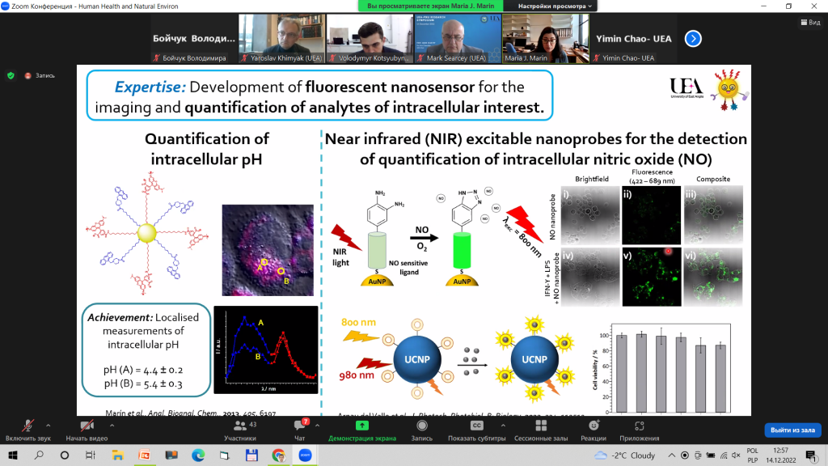
Task: Open the Чат chat panel
Action: coord(300,430)
